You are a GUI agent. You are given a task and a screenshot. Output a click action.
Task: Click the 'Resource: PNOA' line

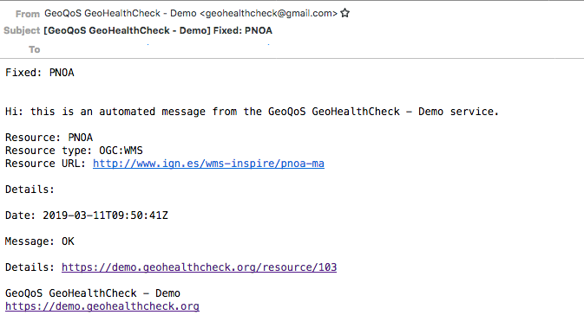pos(49,138)
